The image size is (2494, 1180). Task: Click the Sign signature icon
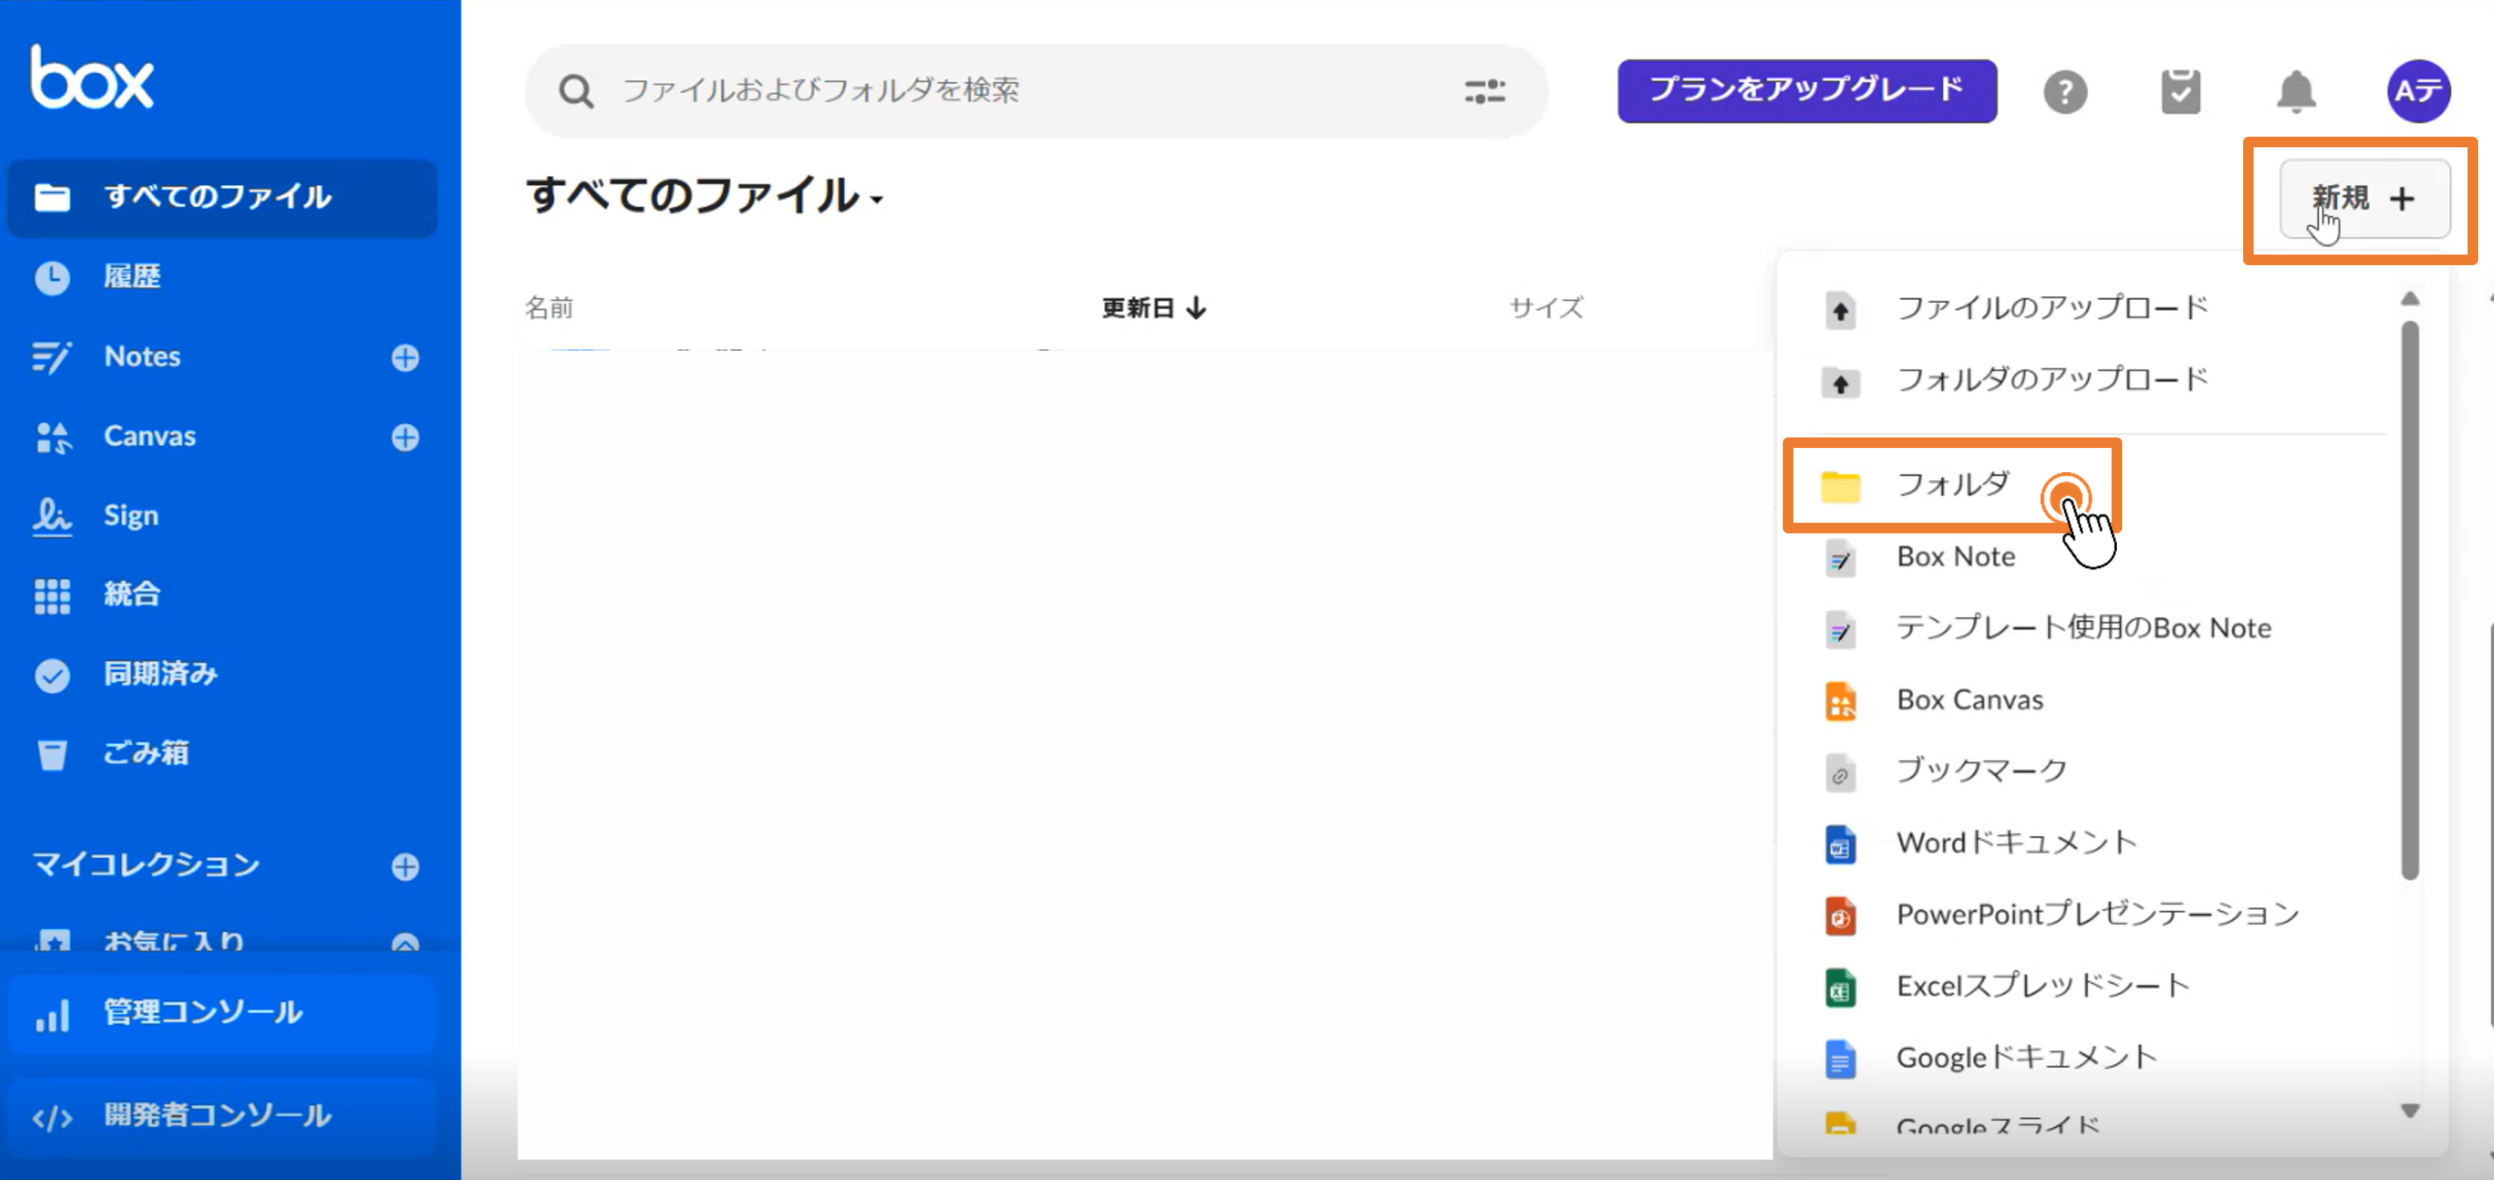tap(52, 515)
